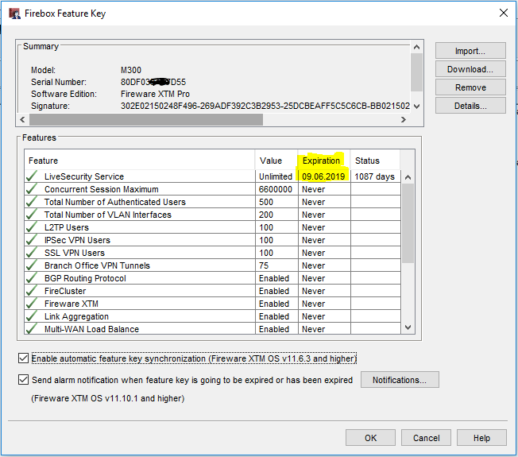The image size is (518, 457).
Task: Click Features list scroll up arrow
Action: click(x=408, y=177)
